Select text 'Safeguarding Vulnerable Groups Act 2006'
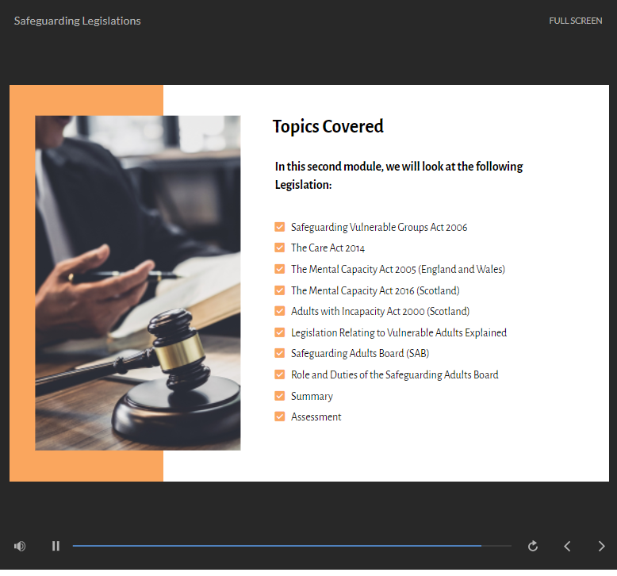Viewport: 617px width, 576px height. point(379,227)
